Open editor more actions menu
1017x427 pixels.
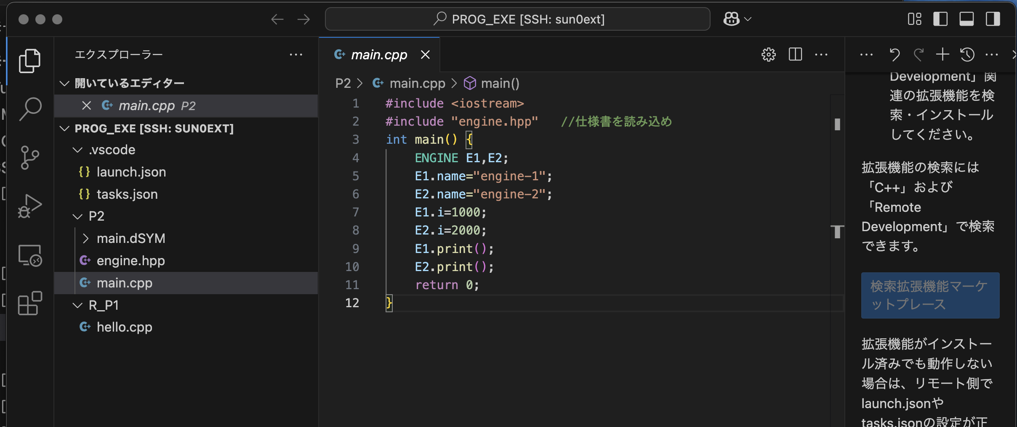821,55
